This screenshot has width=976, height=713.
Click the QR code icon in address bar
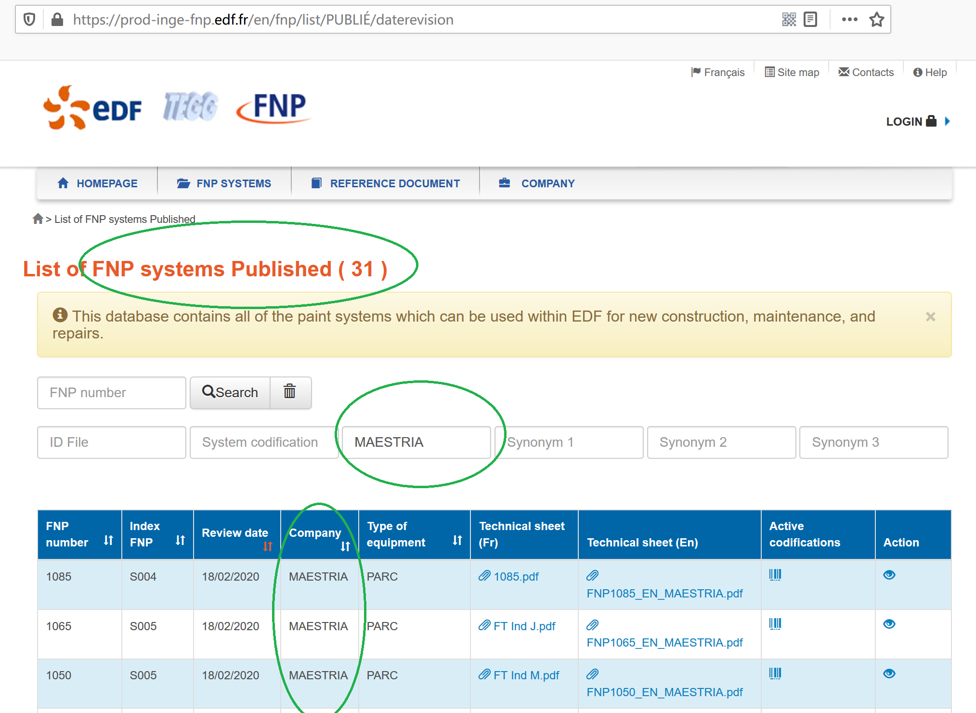[x=789, y=20]
